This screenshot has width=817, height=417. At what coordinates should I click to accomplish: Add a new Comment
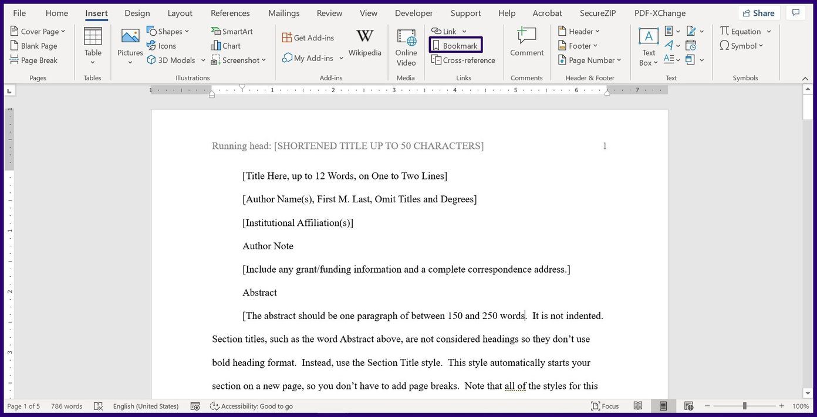click(x=526, y=42)
